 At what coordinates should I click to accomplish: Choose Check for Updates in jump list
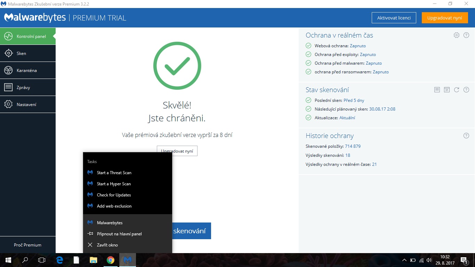114,195
